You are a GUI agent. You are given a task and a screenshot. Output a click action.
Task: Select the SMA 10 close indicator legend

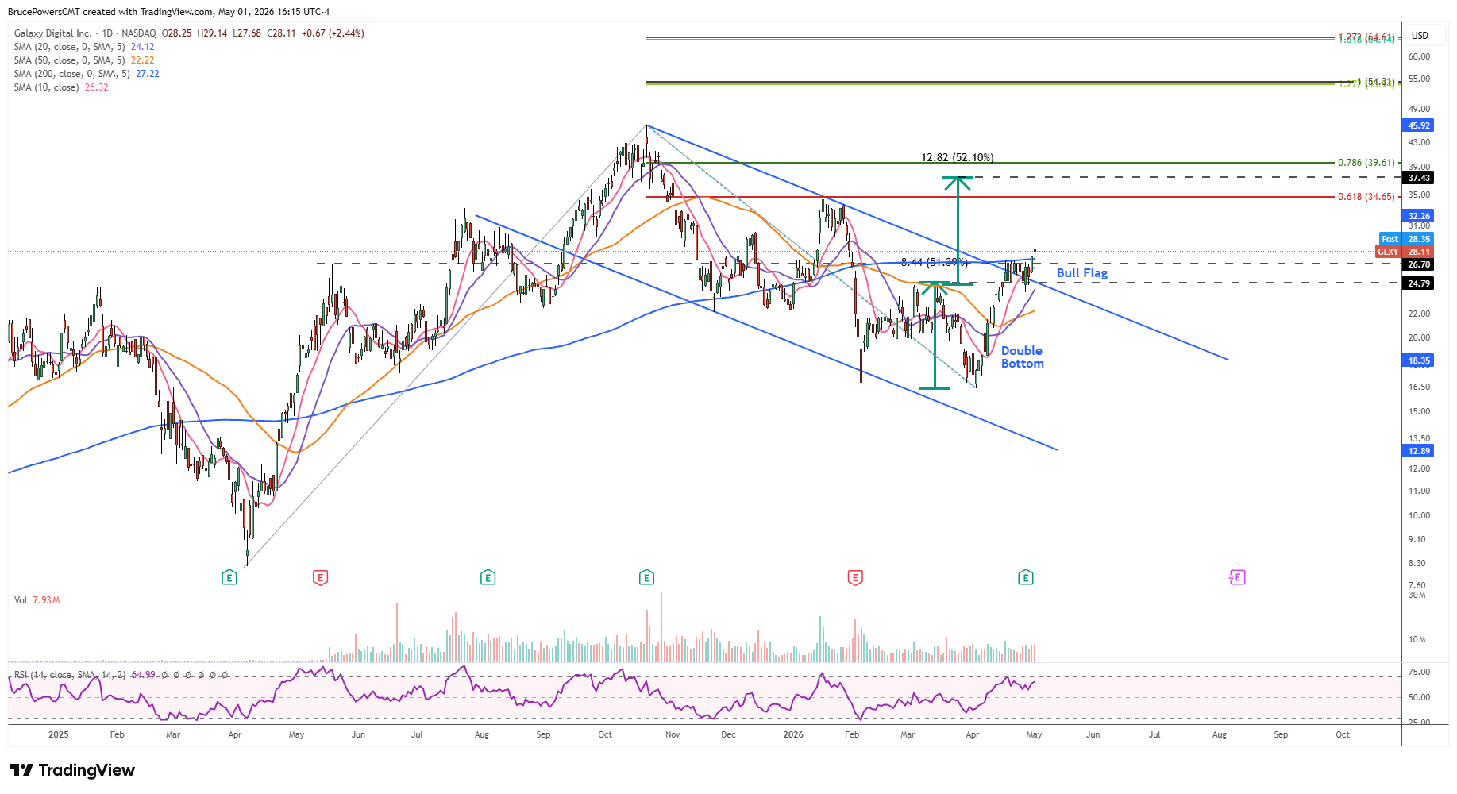[61, 87]
